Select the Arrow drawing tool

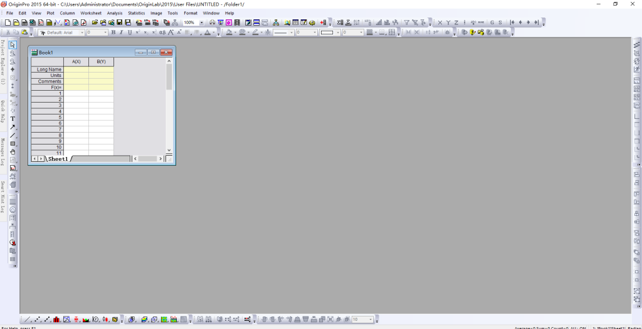point(13,127)
